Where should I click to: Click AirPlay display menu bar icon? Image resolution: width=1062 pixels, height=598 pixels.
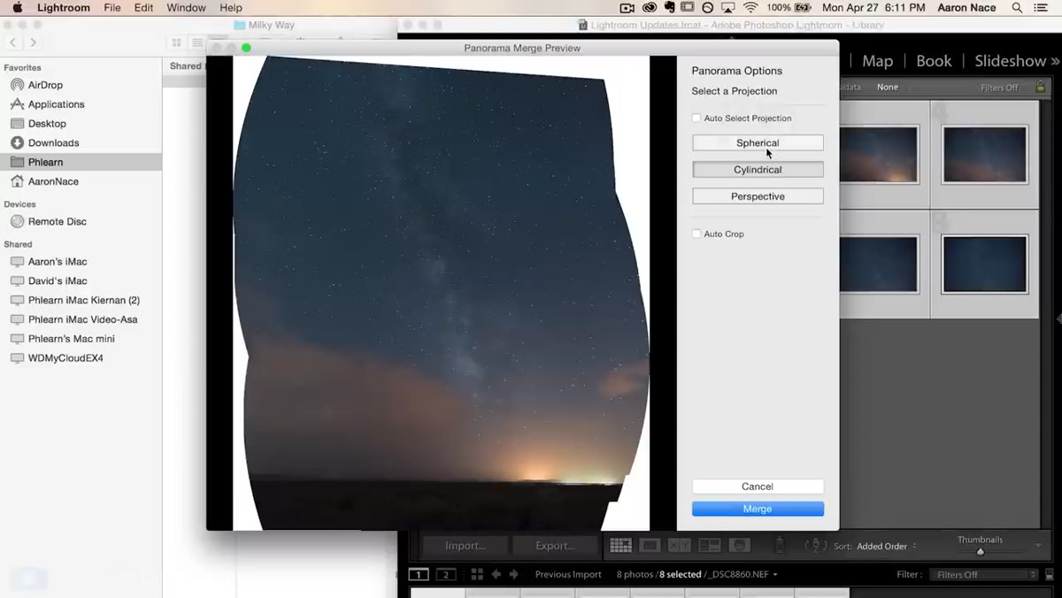[728, 8]
